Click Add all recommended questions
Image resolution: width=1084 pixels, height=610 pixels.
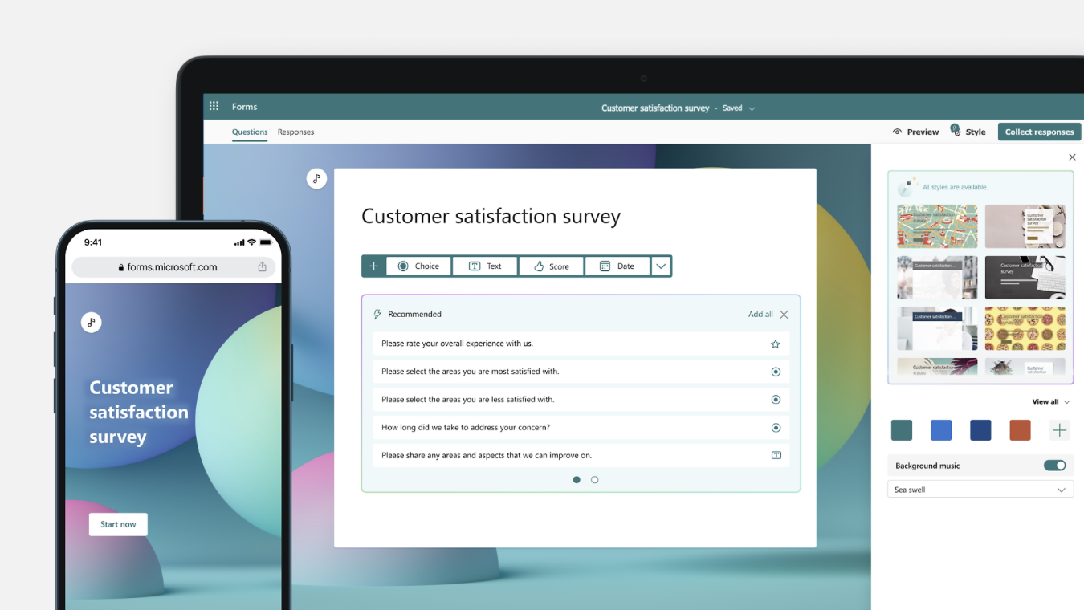pos(760,315)
